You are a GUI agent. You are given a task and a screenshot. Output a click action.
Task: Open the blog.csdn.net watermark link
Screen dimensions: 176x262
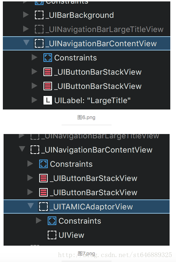(115, 255)
